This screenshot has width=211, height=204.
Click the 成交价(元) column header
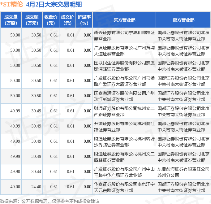click(x=67, y=20)
